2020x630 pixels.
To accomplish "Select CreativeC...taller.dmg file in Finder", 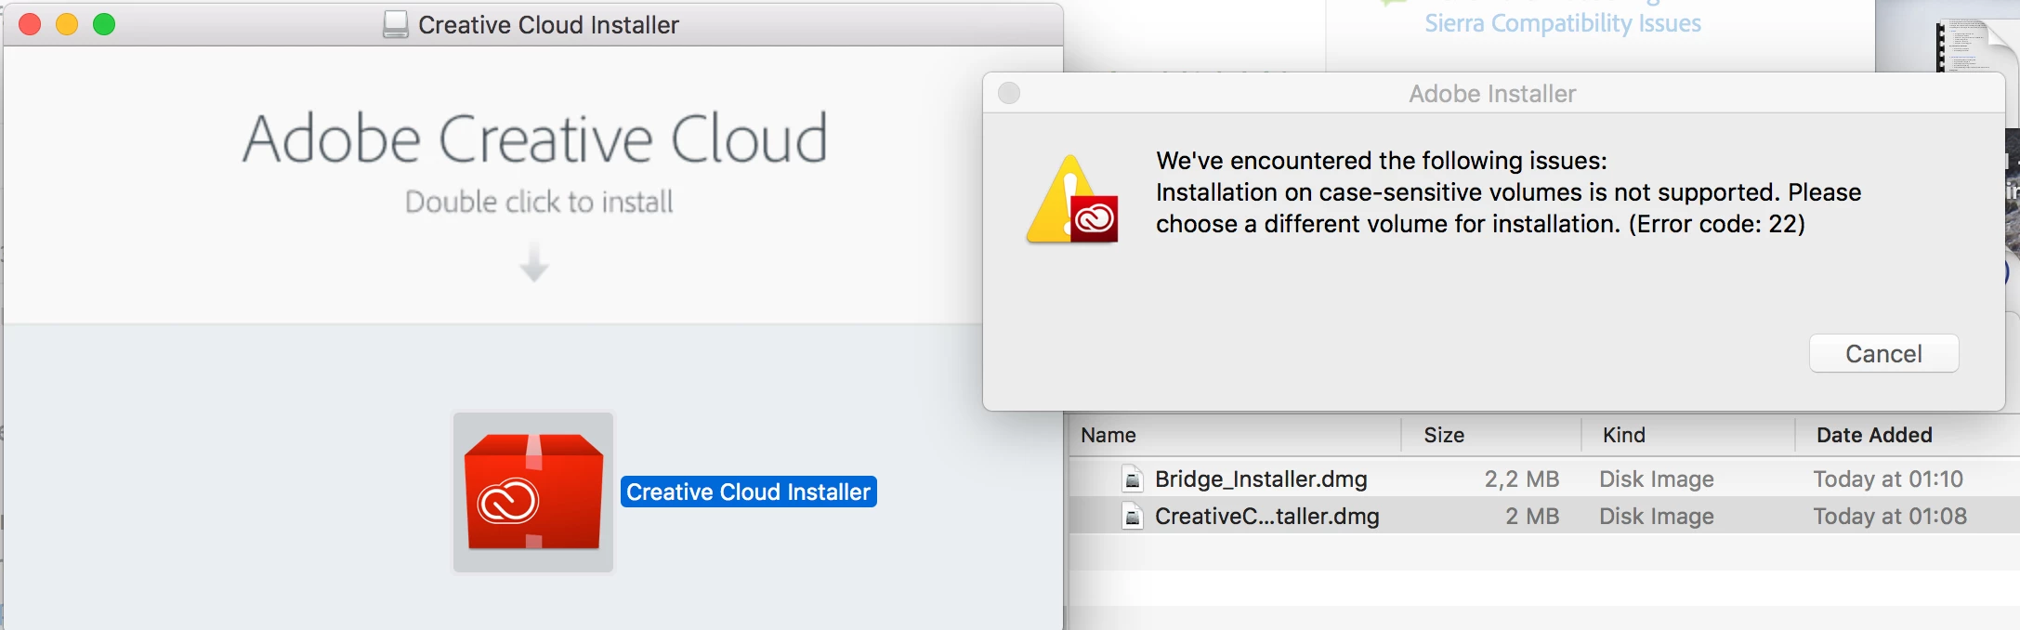I will point(1266,516).
